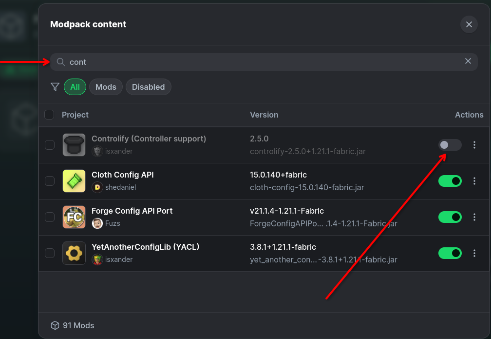Click the search input containing 'cont'

[x=264, y=62]
